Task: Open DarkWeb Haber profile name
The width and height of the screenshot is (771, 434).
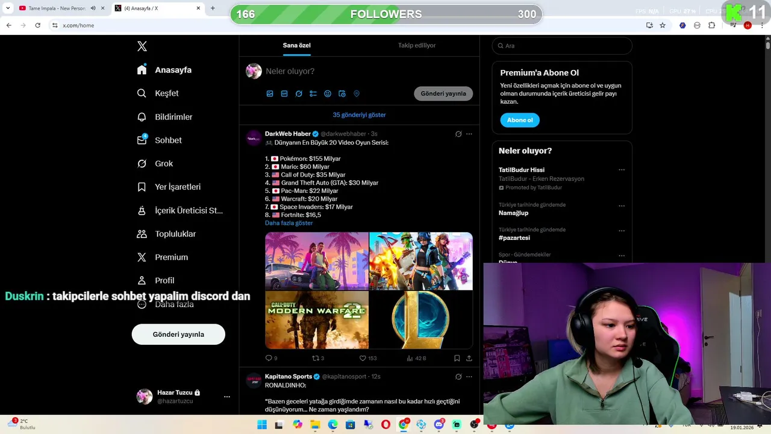Action: coord(288,134)
